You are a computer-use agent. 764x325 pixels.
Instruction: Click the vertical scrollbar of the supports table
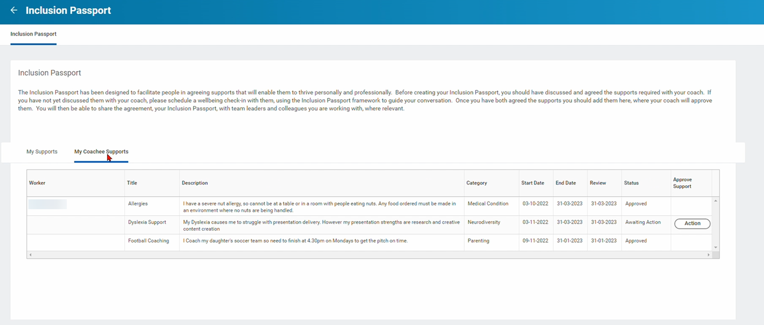(x=715, y=224)
